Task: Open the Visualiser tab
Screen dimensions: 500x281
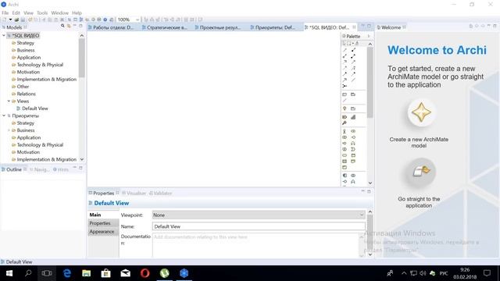Action: click(x=134, y=193)
